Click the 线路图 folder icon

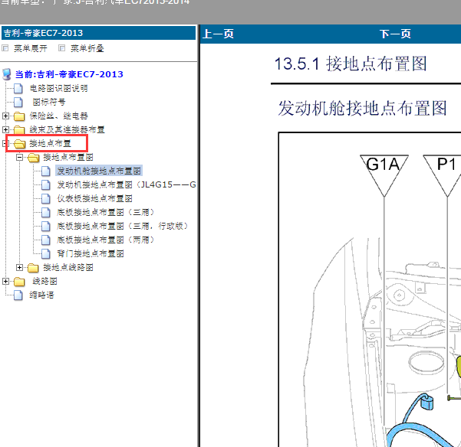(x=19, y=282)
